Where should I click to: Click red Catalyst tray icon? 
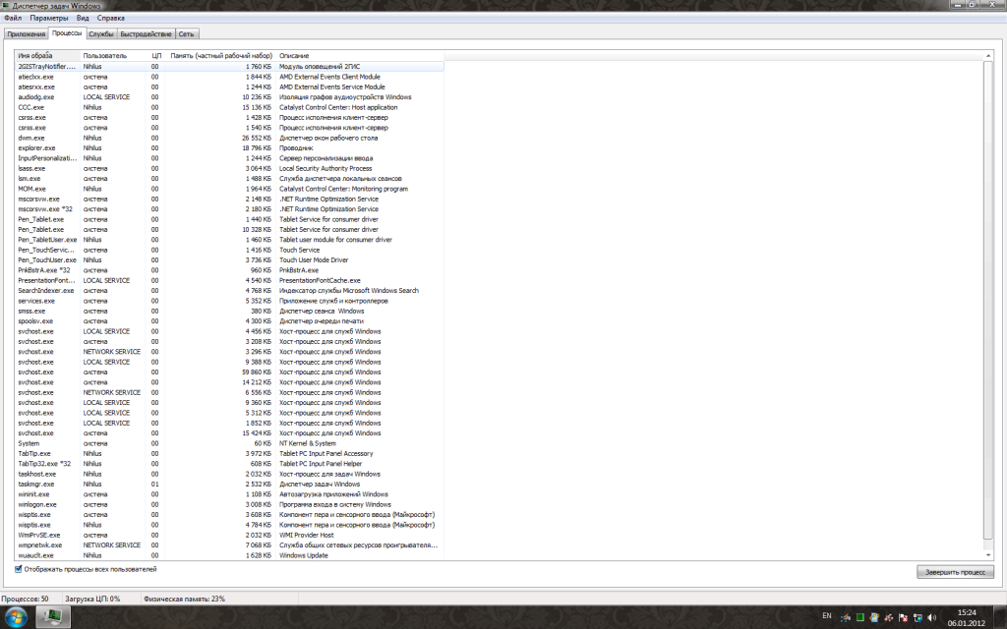(x=889, y=618)
